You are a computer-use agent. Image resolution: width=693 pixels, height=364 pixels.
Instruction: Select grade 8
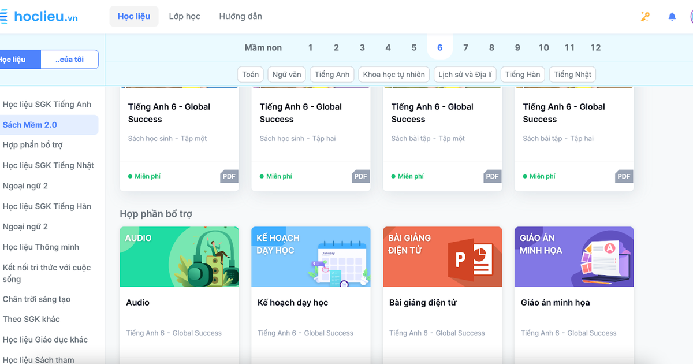pyautogui.click(x=492, y=47)
